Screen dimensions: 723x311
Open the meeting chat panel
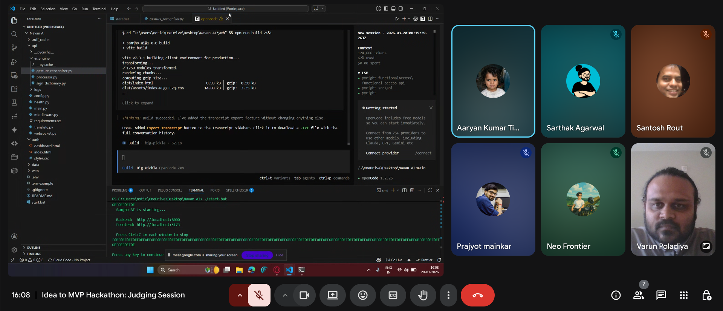pos(661,295)
